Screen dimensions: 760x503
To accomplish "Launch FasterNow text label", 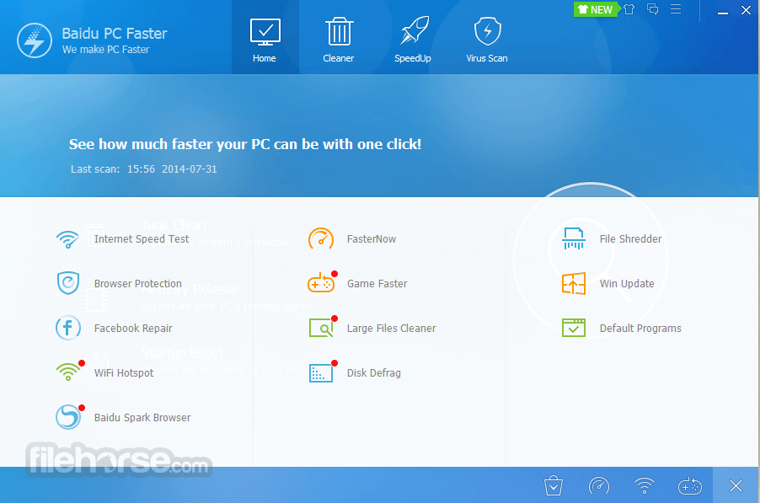I will tap(372, 239).
